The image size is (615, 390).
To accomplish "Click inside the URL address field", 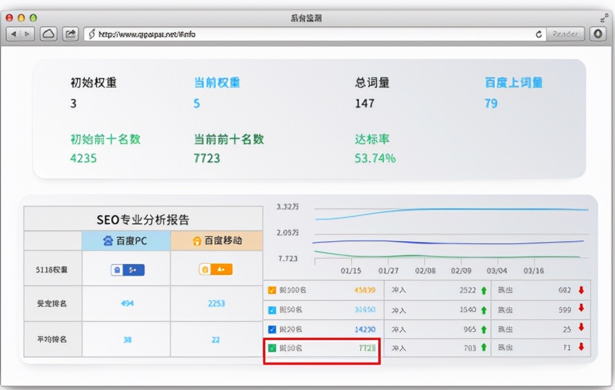I will coord(246,34).
